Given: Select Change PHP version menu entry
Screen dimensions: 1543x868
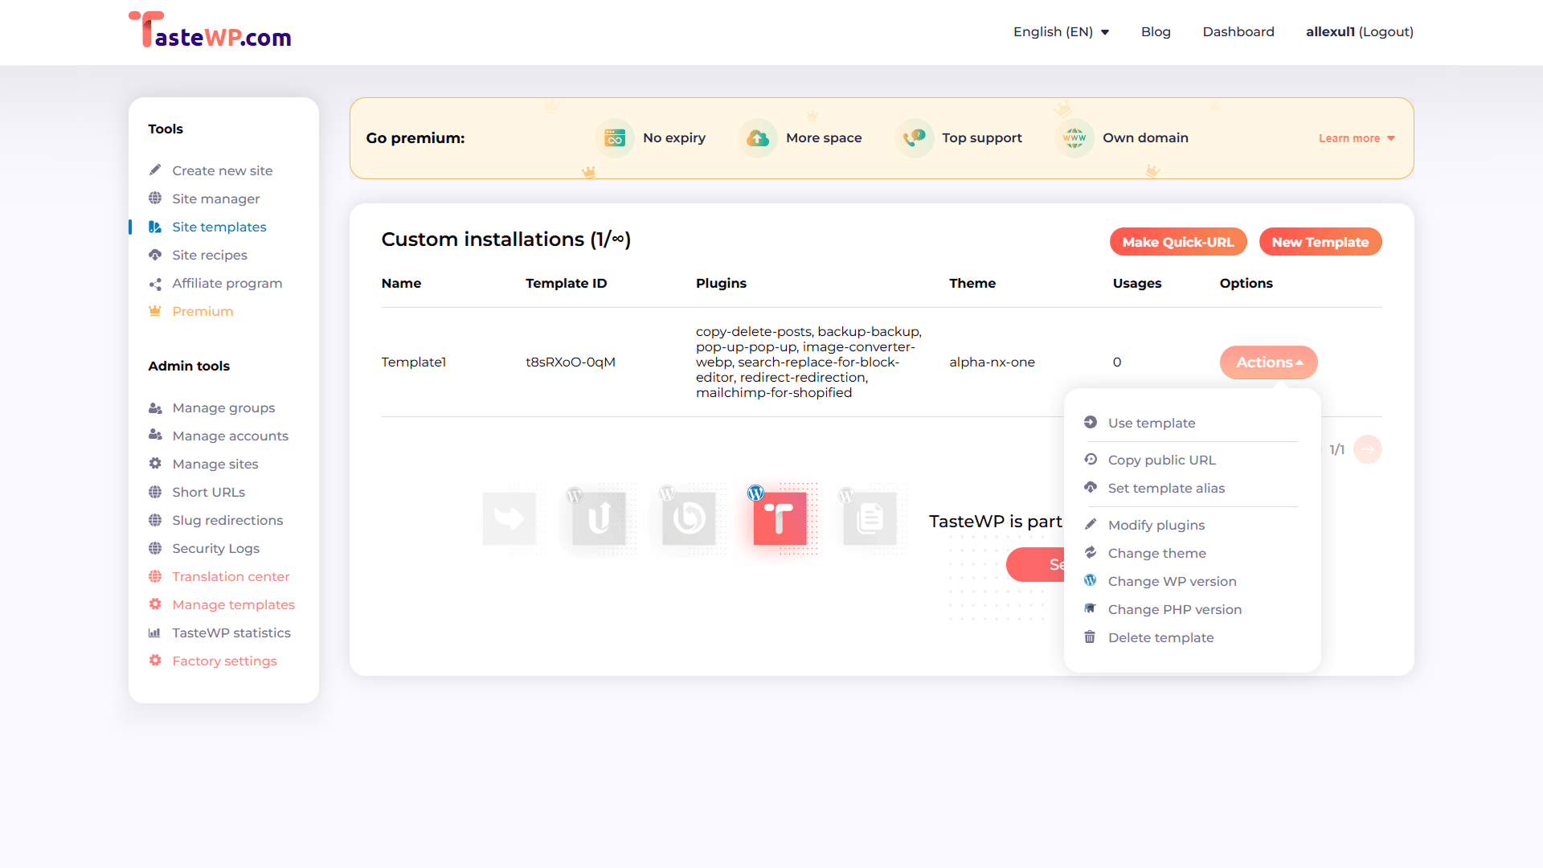Looking at the screenshot, I should pos(1174,609).
